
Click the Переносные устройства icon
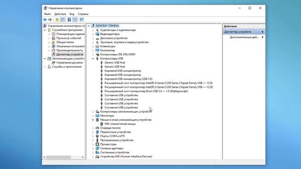(x=97, y=132)
